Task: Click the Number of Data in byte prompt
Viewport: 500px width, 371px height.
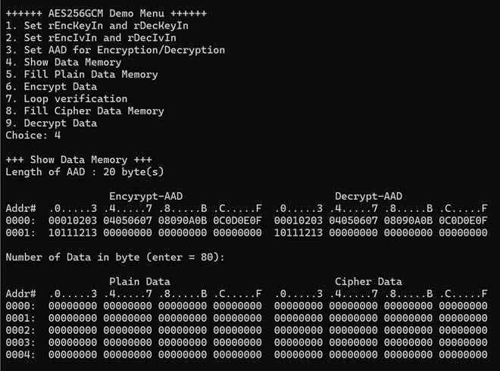Action: [x=112, y=257]
